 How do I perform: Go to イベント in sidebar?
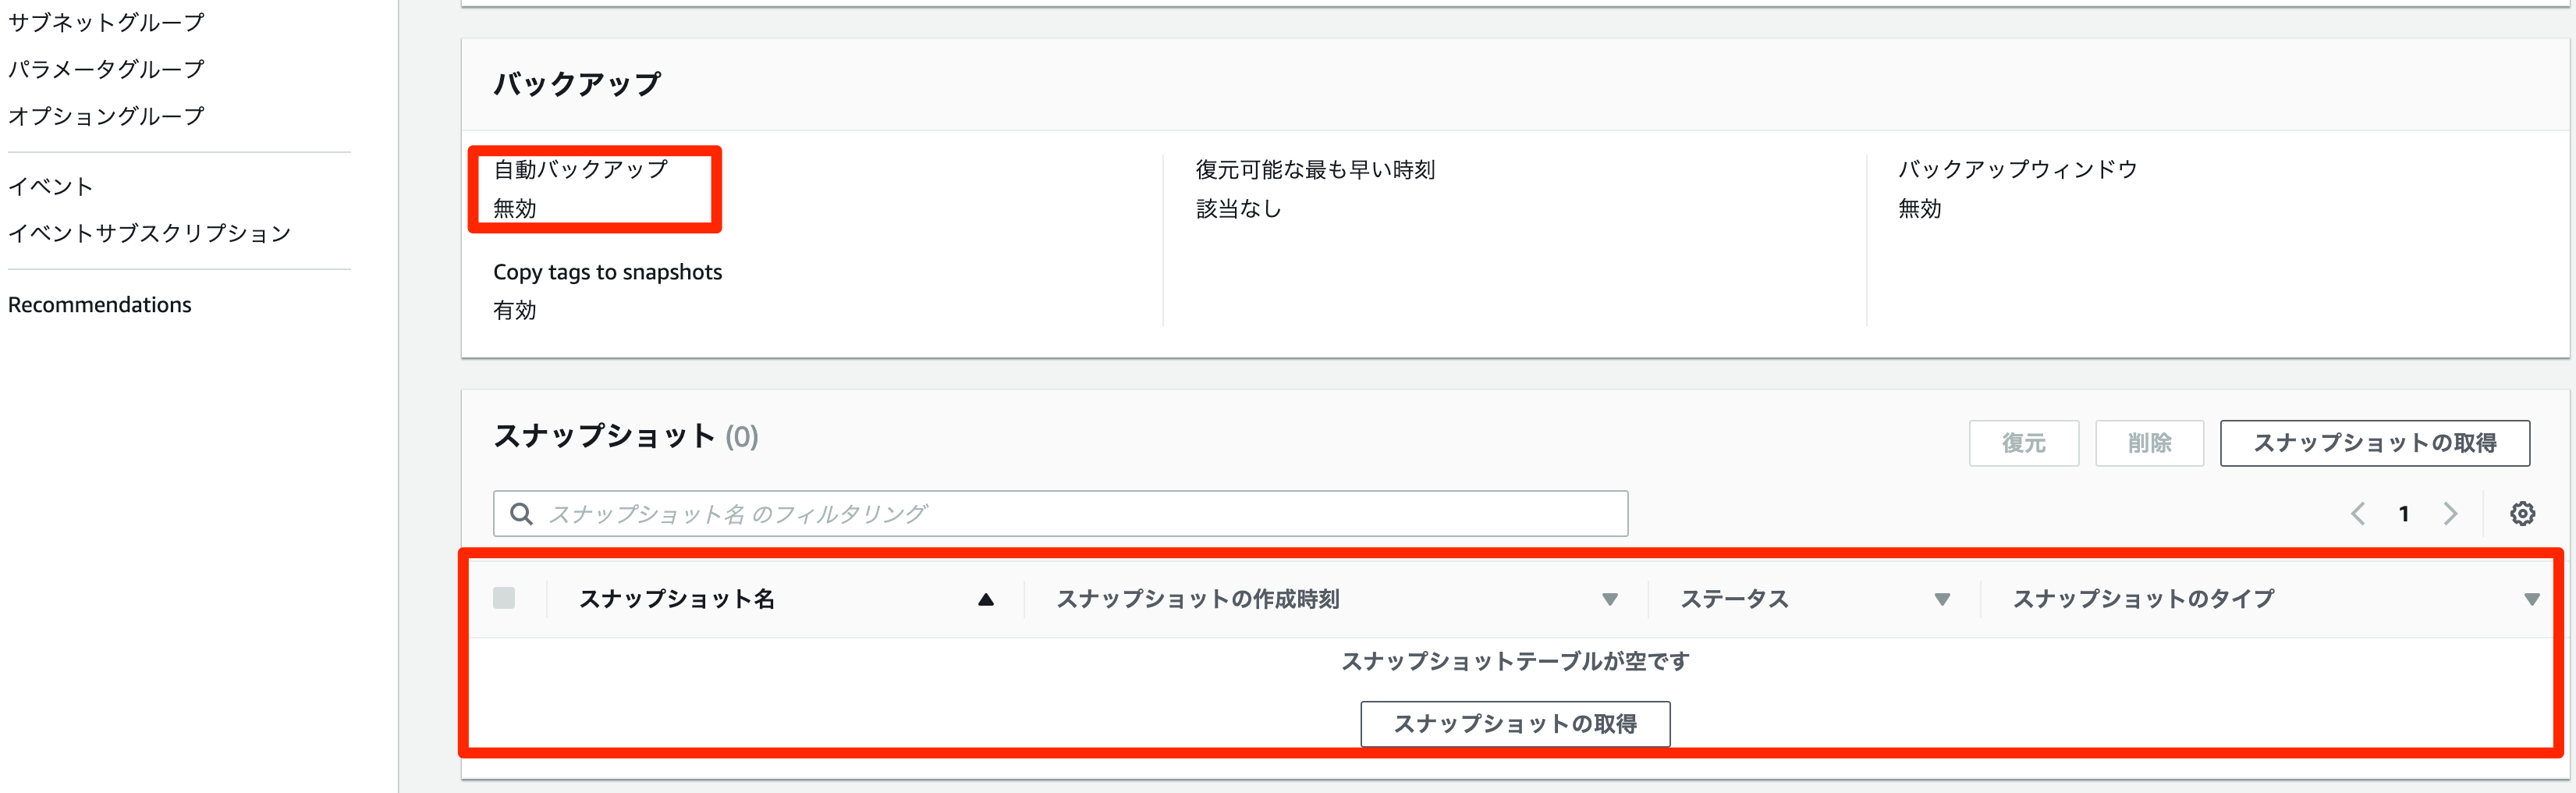(x=50, y=186)
